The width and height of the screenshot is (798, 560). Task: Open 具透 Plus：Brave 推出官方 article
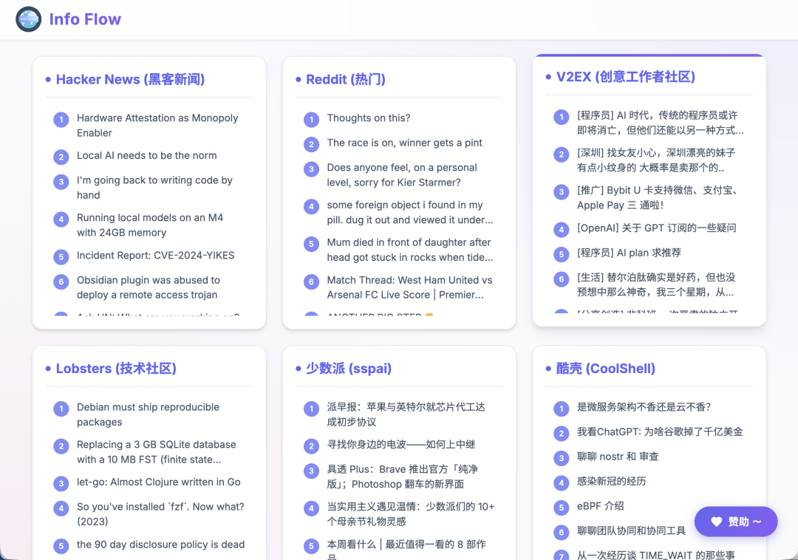click(403, 477)
